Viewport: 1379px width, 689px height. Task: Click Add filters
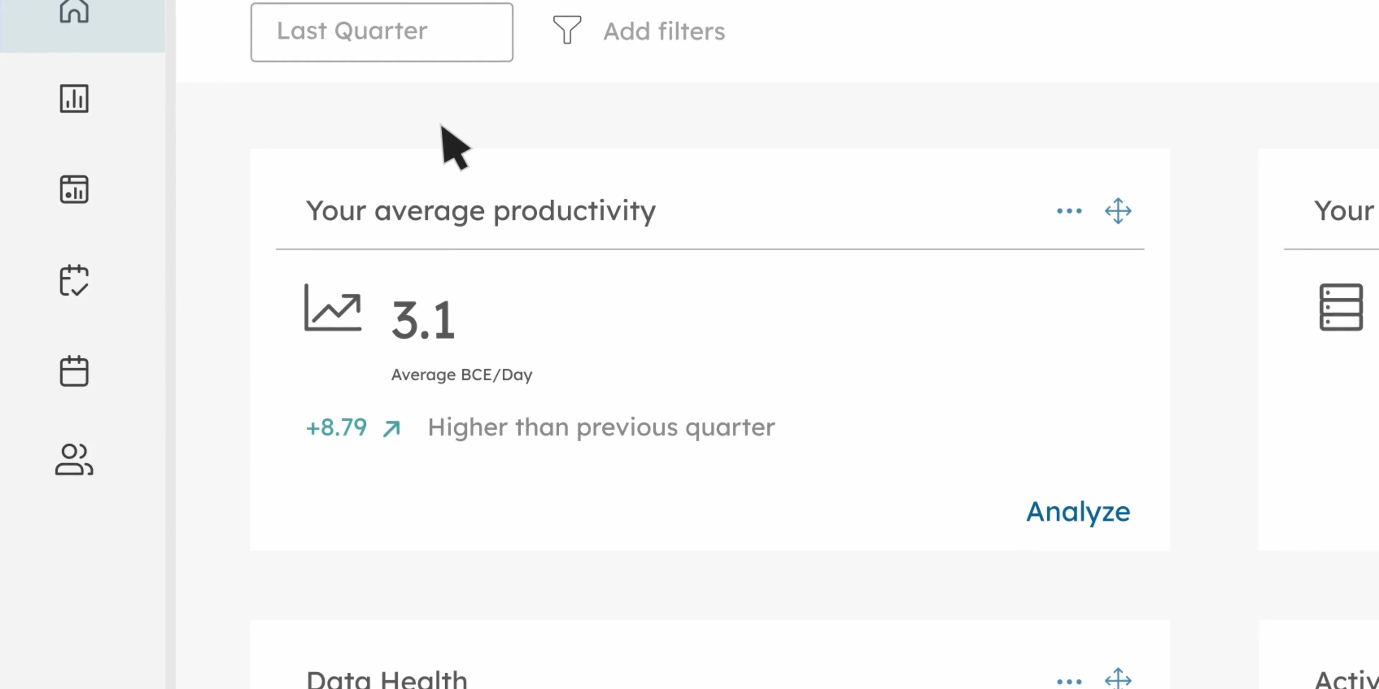click(x=664, y=31)
